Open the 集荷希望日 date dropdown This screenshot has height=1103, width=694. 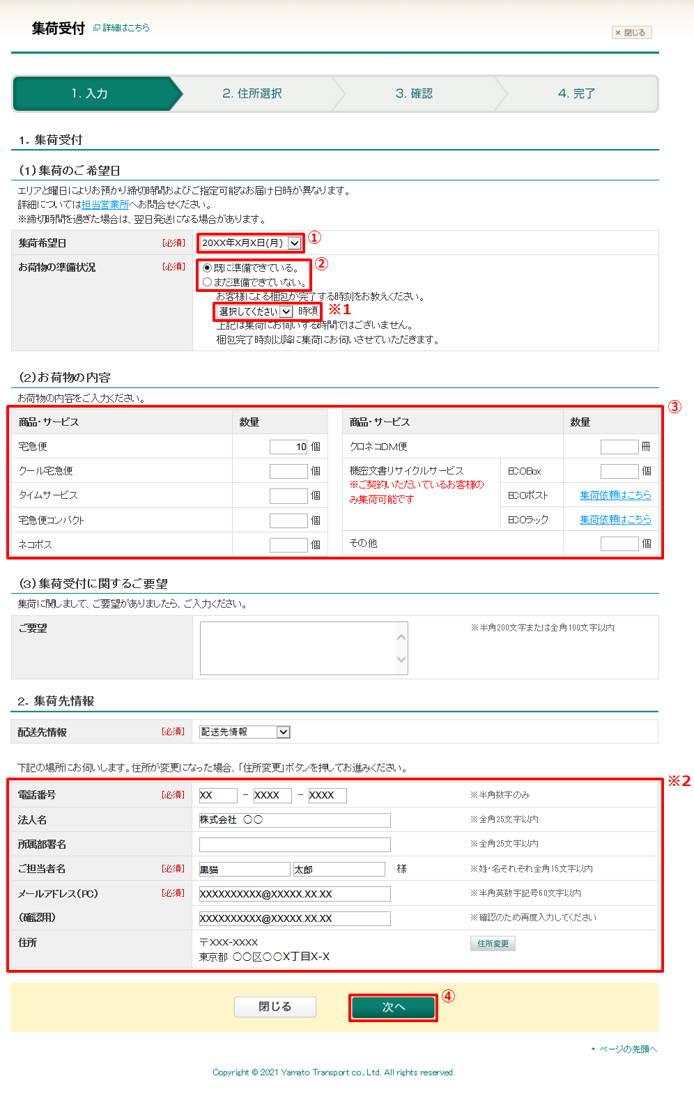[250, 243]
